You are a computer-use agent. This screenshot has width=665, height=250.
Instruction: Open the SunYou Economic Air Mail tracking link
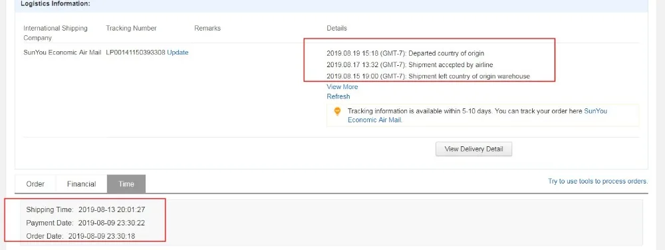tap(477, 115)
